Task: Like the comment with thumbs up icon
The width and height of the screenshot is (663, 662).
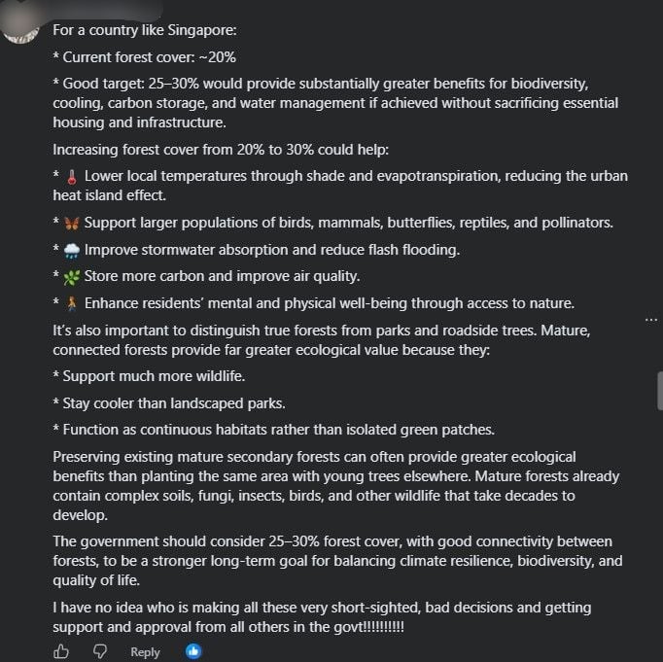Action: coord(61,651)
